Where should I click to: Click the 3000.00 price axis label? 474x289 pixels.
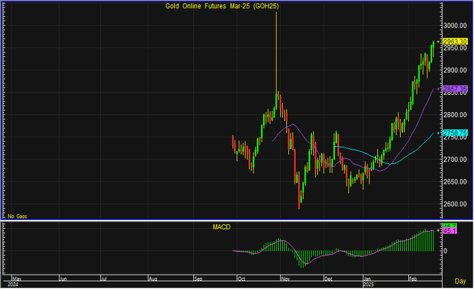click(454, 25)
